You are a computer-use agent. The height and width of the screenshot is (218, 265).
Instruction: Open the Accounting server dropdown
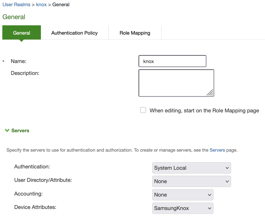[x=183, y=195]
